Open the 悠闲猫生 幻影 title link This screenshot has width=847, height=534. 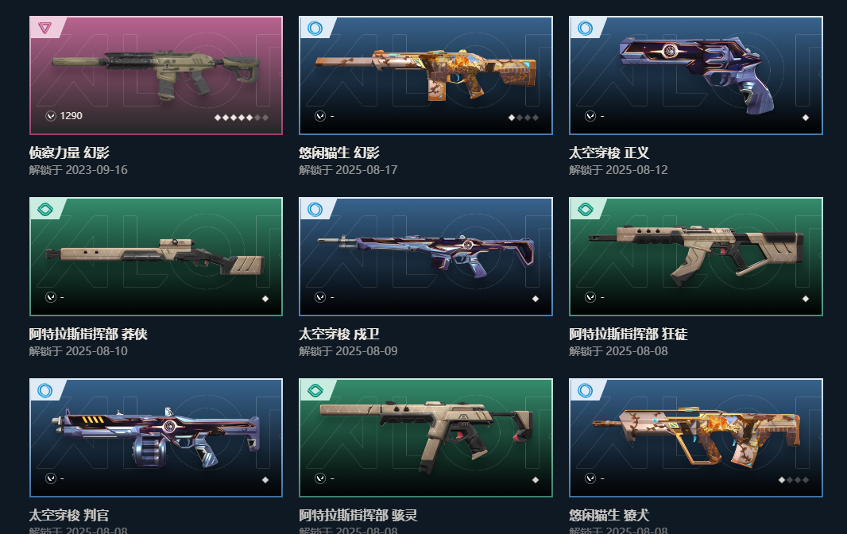[339, 153]
